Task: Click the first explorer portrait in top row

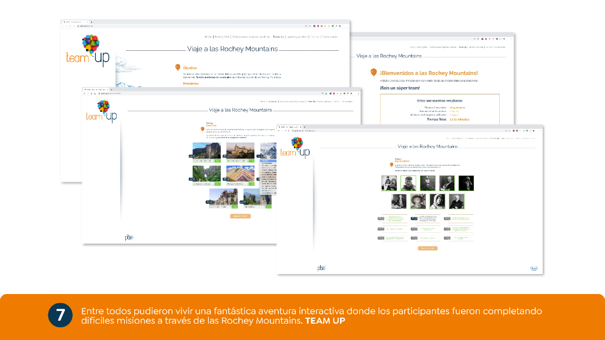Action: pos(389,183)
